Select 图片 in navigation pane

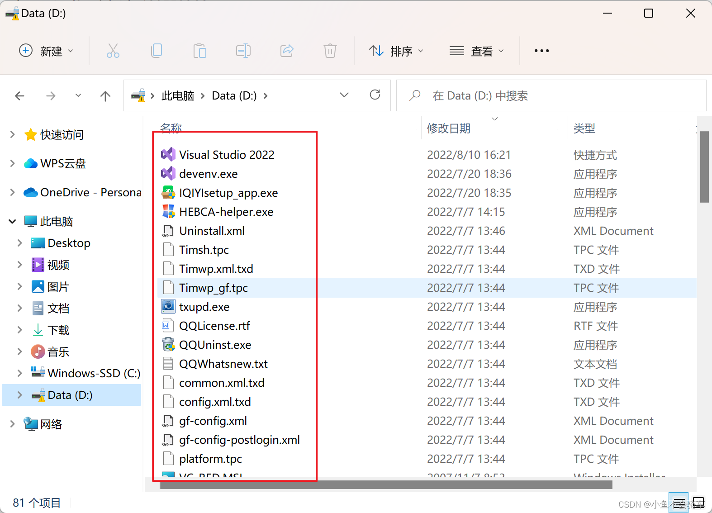(58, 286)
